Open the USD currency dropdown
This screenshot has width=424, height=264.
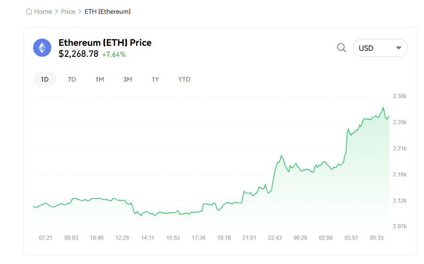tap(380, 48)
